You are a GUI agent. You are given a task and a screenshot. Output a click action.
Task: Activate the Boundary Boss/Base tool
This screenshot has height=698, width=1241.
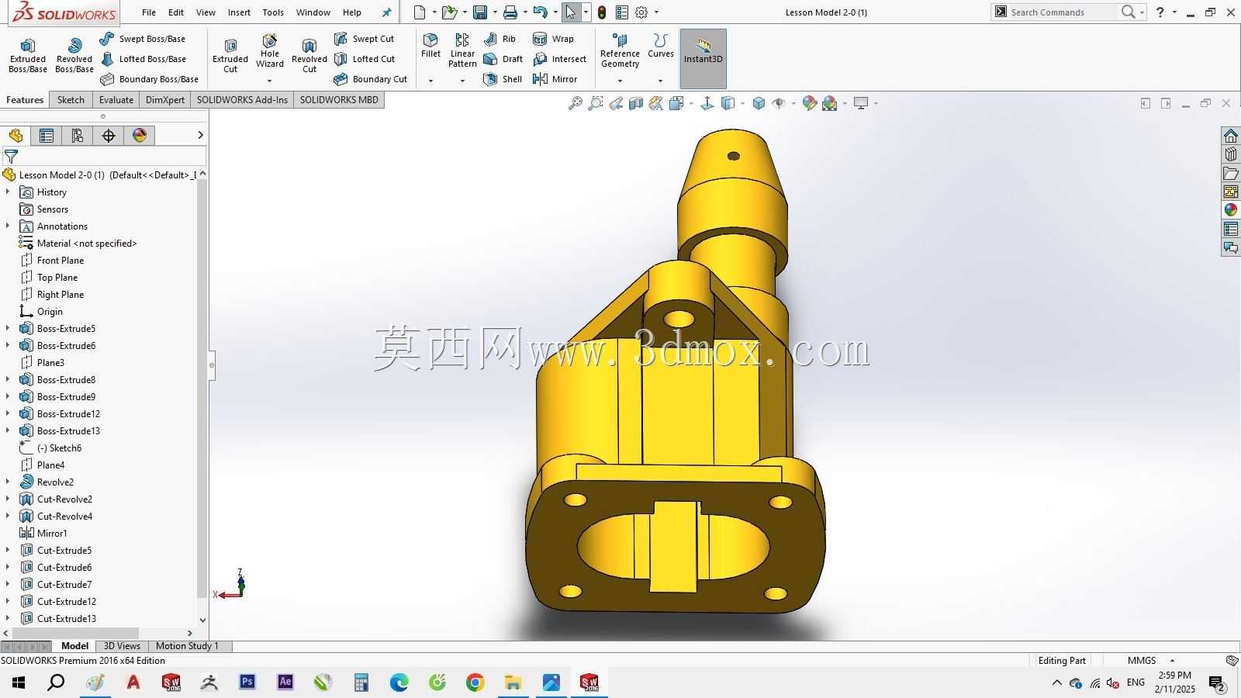(149, 79)
